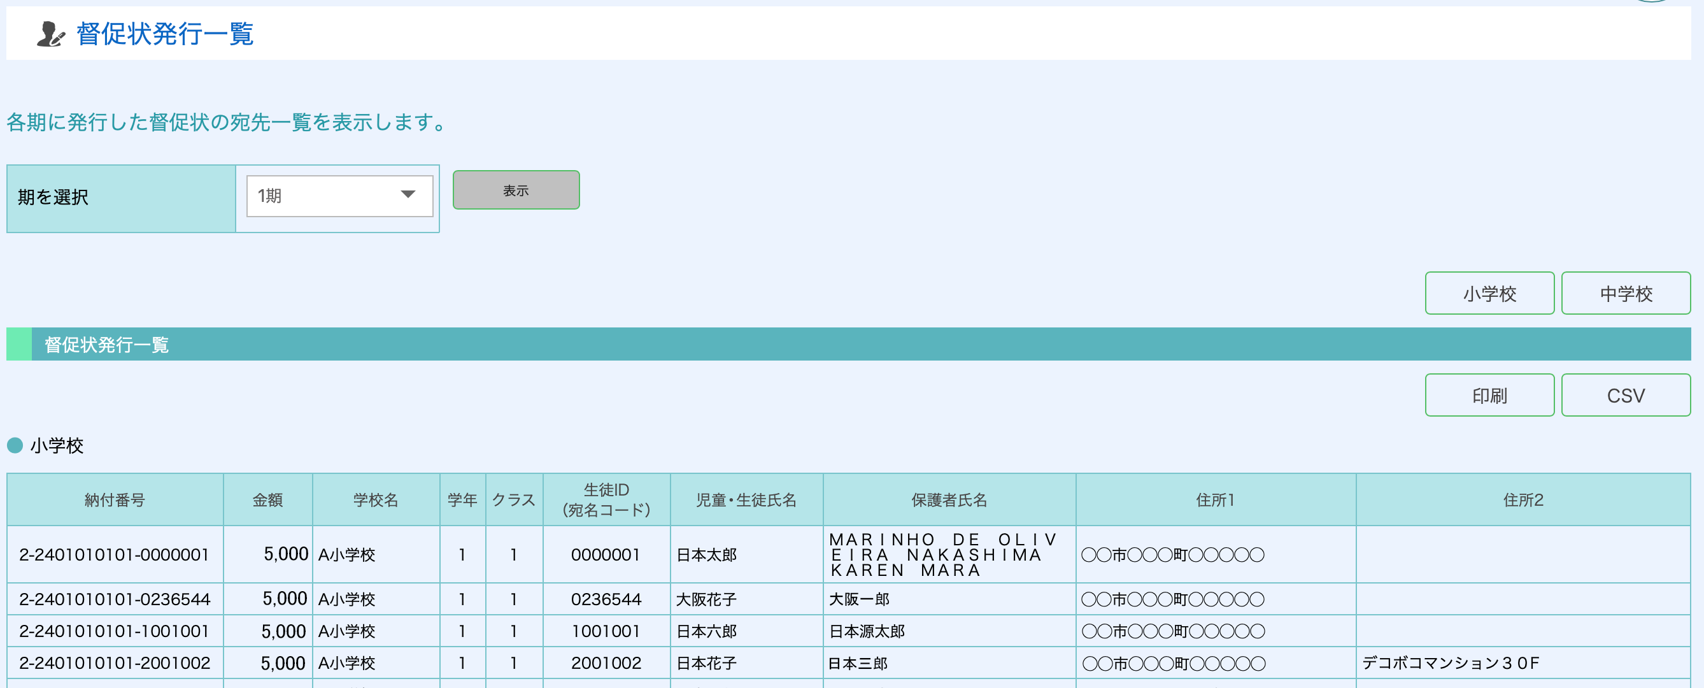Click the teal bullet beside 小学校 heading
Screen dimensions: 1704x688
[15, 445]
